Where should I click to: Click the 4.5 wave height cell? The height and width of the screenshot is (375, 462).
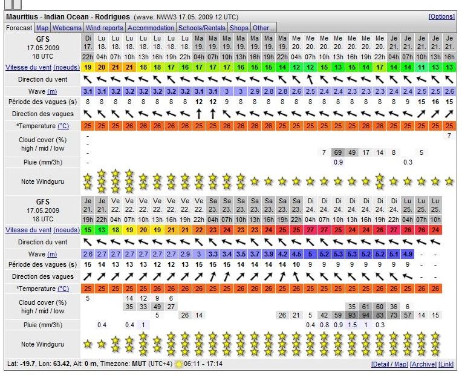296,254
